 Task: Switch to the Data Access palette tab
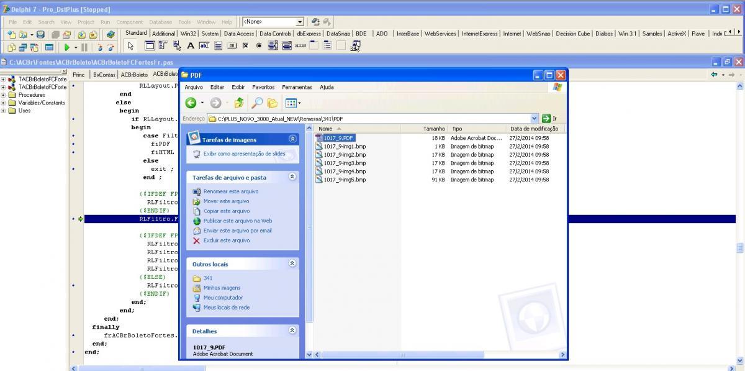(x=239, y=34)
